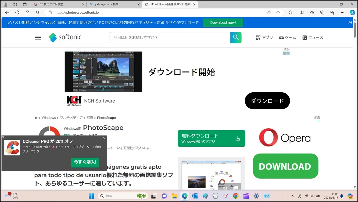Switch to the yahoo japan - 検索 tab
The height and width of the screenshot is (202, 358).
pos(114,4)
